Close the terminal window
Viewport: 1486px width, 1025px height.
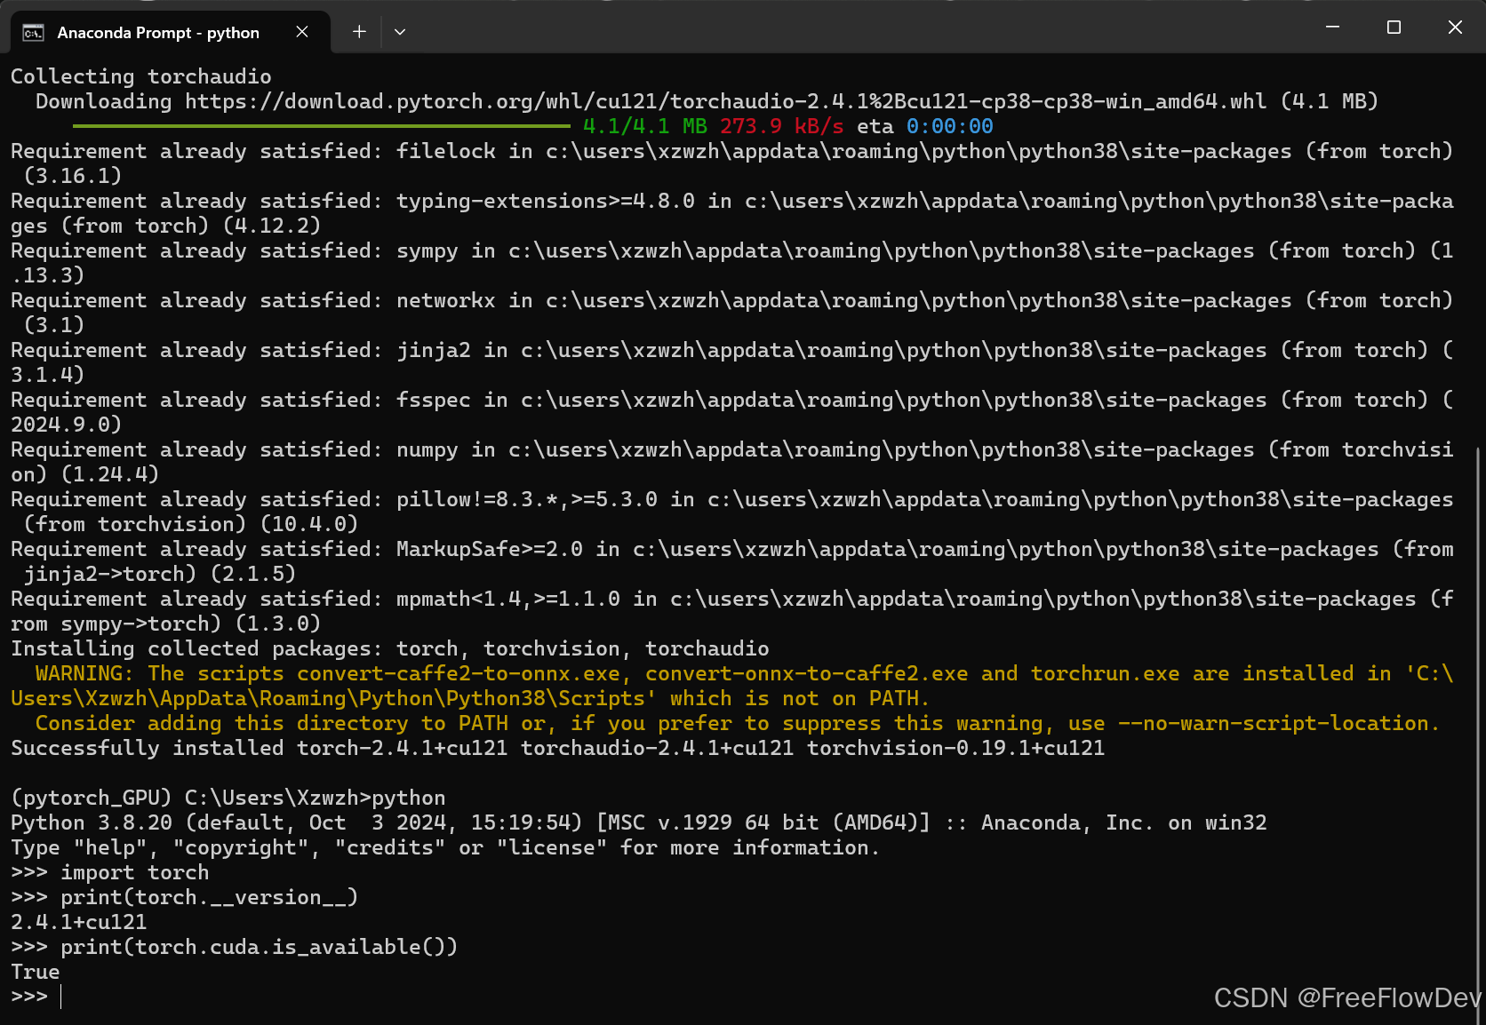(1455, 27)
